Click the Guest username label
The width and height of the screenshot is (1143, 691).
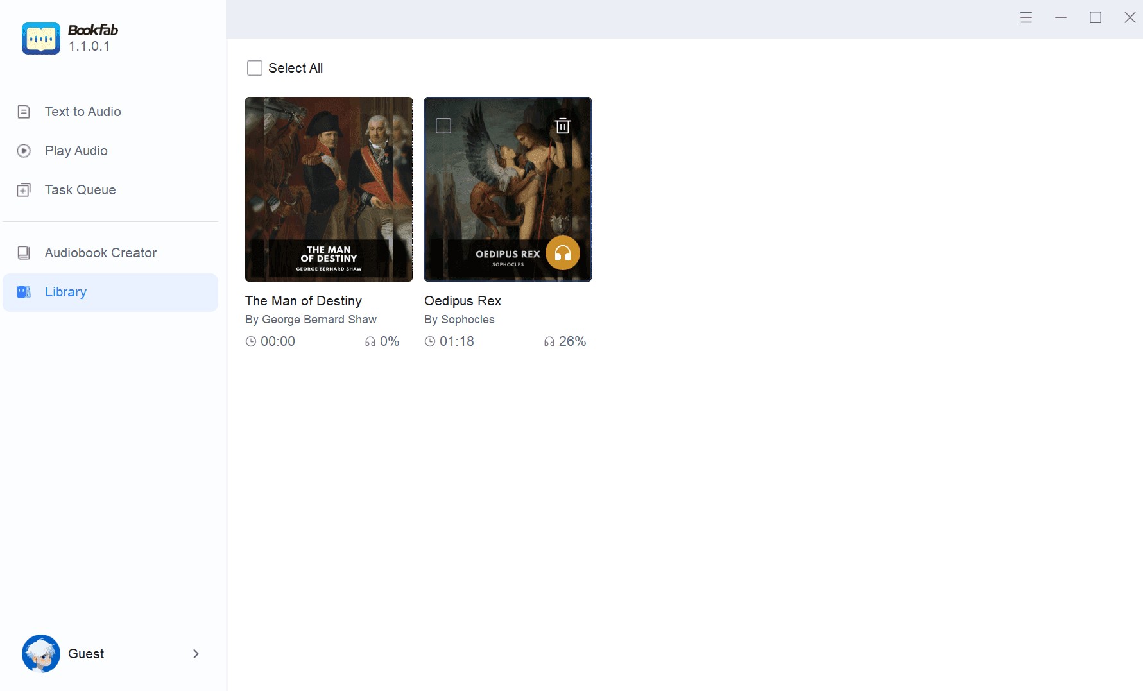click(x=86, y=653)
